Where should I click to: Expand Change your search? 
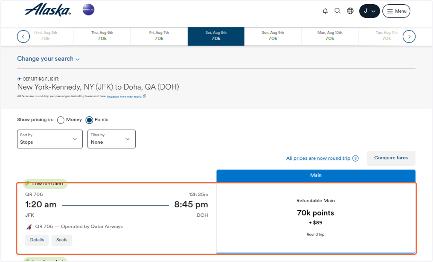tap(48, 59)
